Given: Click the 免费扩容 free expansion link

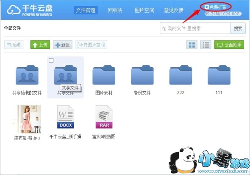Looking at the screenshot, I should [216, 7].
